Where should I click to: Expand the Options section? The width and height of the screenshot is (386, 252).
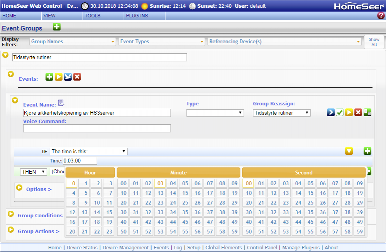[x=39, y=189]
